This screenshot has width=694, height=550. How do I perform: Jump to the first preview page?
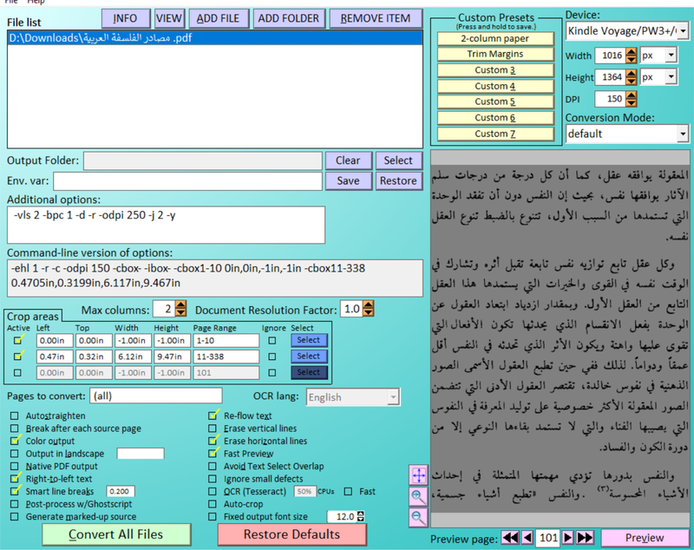(510, 538)
